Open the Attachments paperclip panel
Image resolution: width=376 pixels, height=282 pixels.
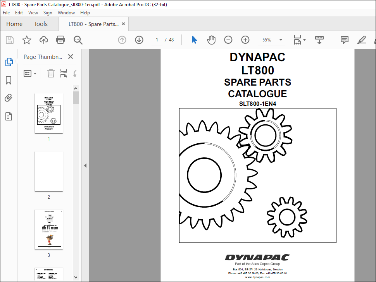click(x=9, y=98)
